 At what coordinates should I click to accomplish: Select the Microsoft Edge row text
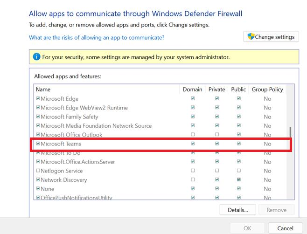point(60,99)
